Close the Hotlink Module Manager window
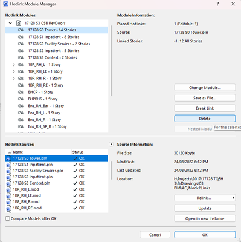241x242 pixels. (x=233, y=4)
